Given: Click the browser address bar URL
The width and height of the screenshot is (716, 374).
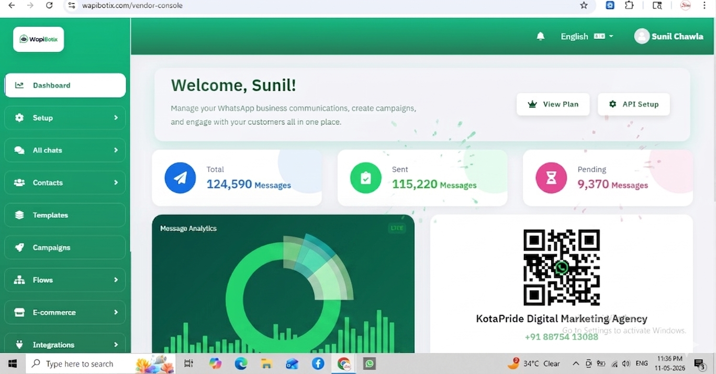Looking at the screenshot, I should (x=132, y=5).
